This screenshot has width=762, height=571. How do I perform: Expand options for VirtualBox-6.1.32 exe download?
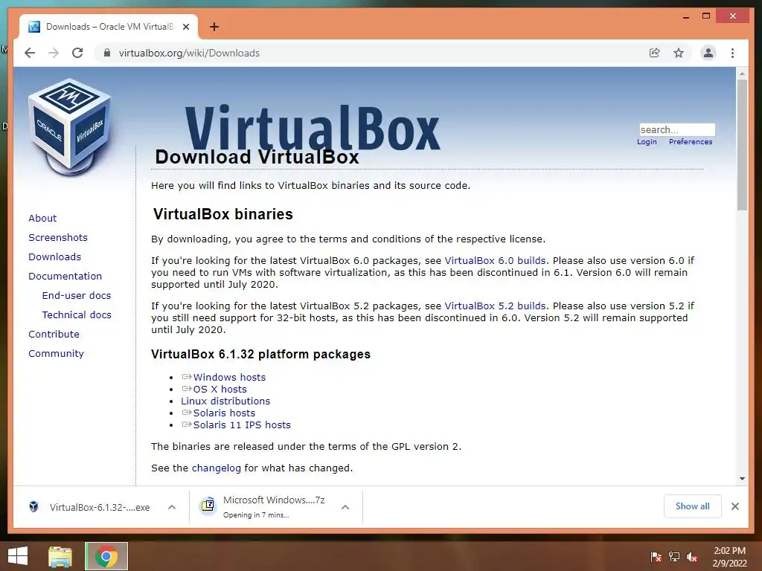[172, 507]
